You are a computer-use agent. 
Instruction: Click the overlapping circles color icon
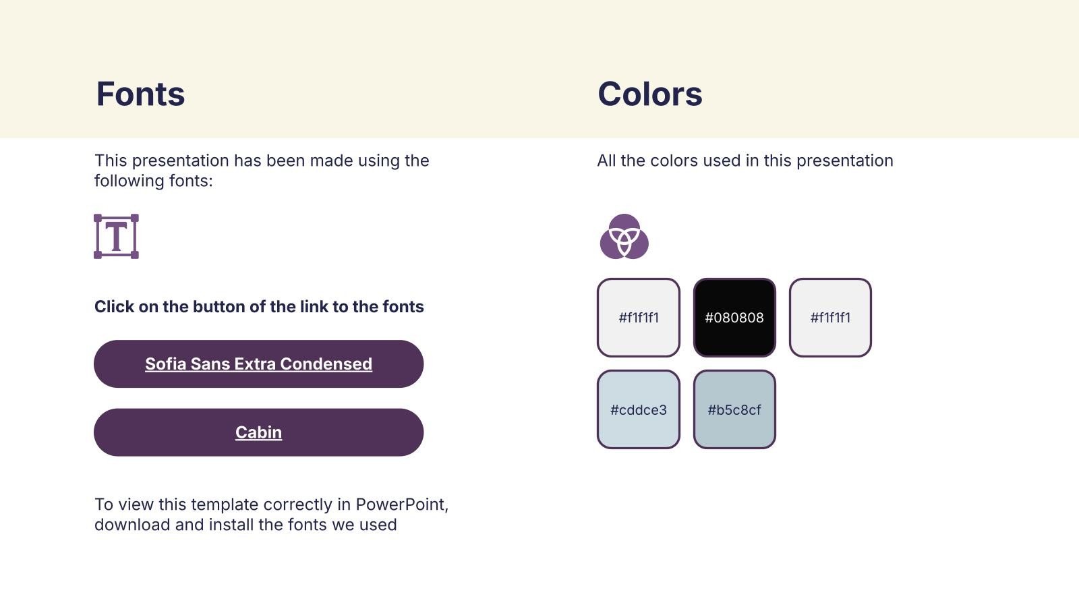pos(624,237)
